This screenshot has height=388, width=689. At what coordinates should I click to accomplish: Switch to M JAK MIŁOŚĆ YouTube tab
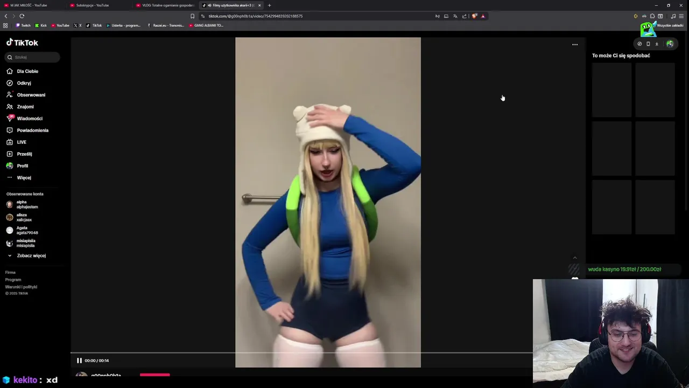[x=32, y=5]
